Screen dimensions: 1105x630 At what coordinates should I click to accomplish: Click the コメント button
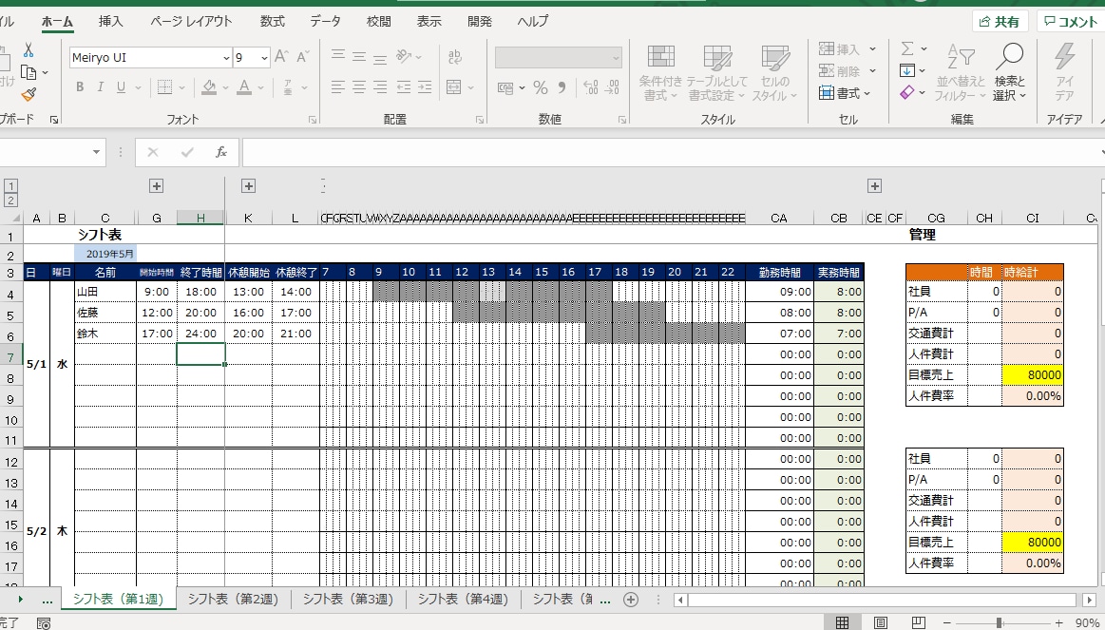(1071, 22)
